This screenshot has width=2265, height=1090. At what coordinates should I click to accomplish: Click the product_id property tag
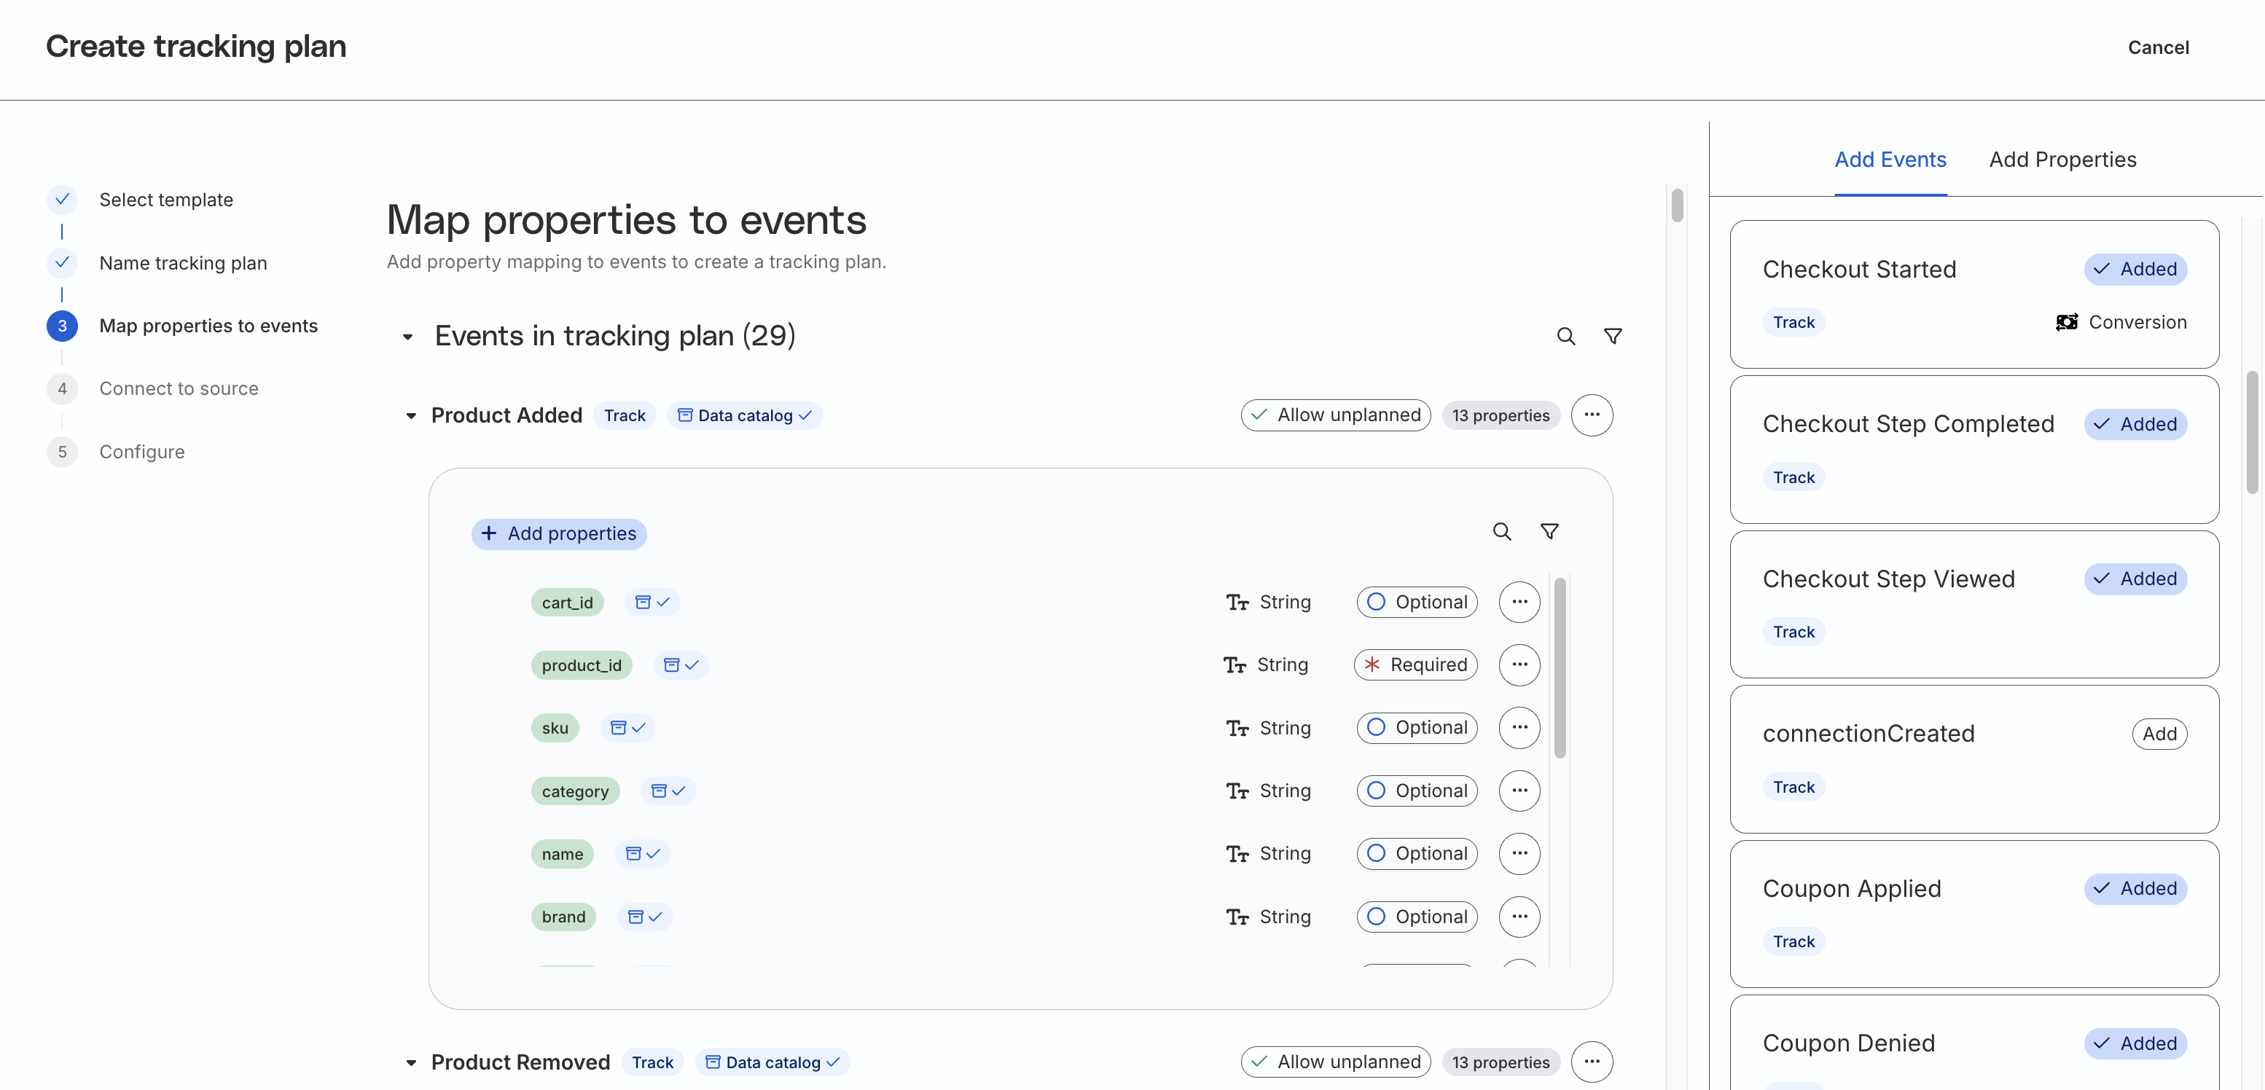[x=582, y=665]
